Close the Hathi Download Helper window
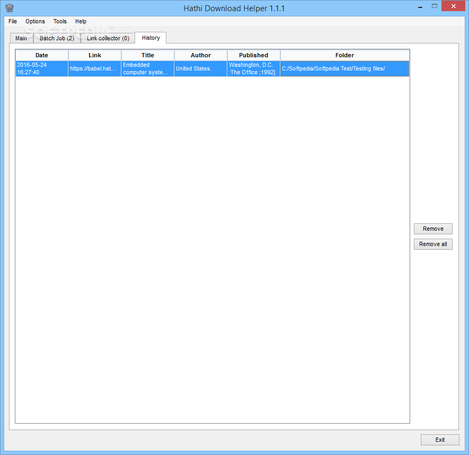This screenshot has width=469, height=455. tap(453, 6)
